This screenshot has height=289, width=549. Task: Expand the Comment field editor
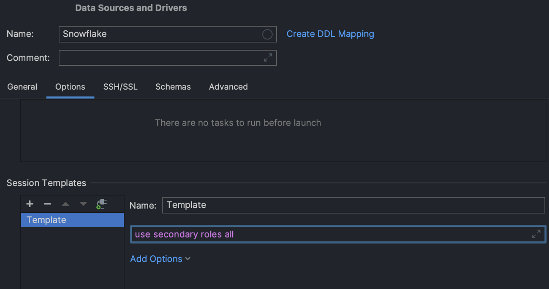[x=268, y=58]
